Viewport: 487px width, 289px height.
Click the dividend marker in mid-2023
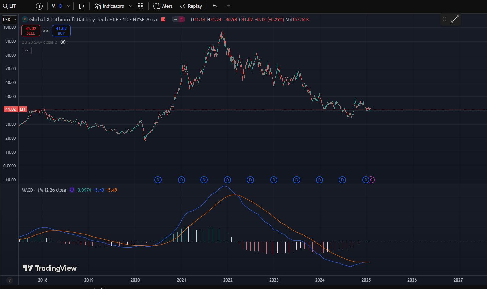coord(296,180)
